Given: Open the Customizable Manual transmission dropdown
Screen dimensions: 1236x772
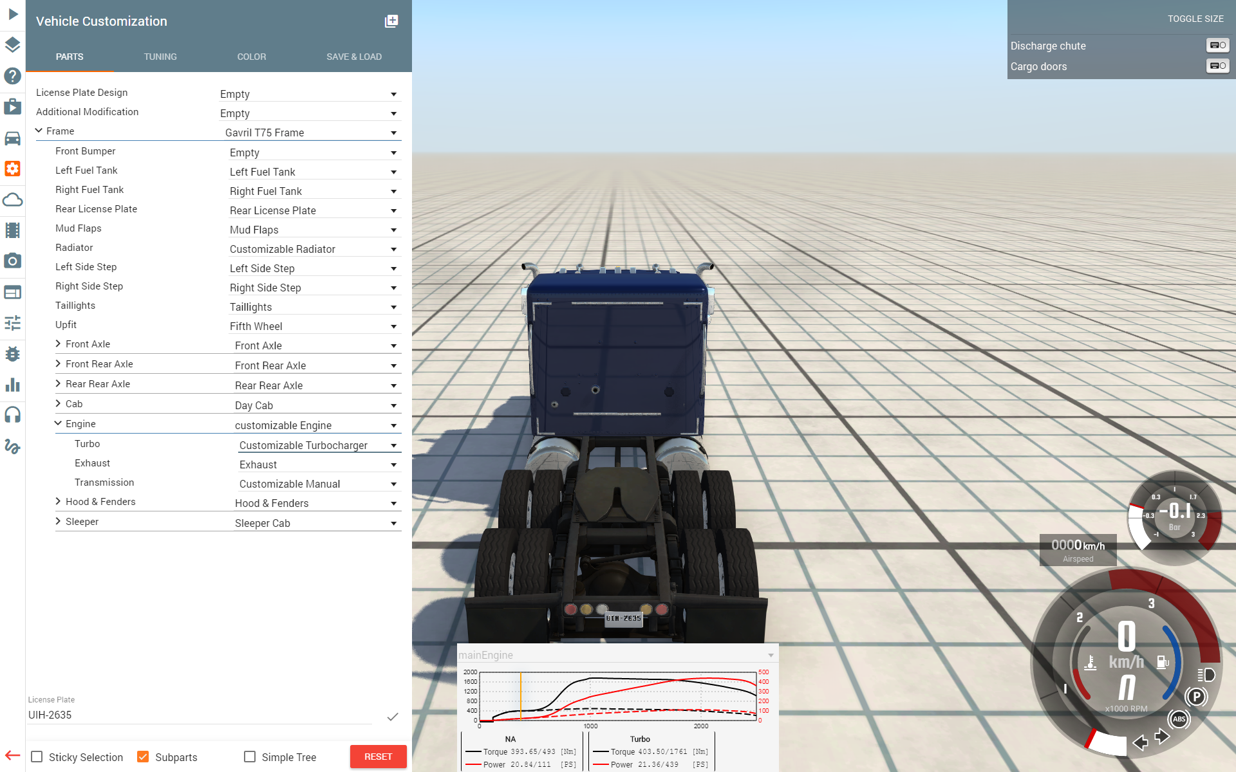Looking at the screenshot, I should click(x=319, y=484).
